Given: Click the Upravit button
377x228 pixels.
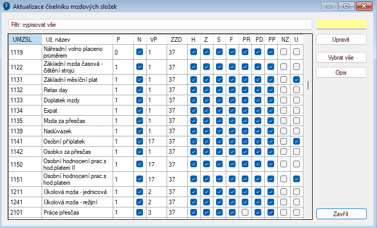Looking at the screenshot, I should (x=341, y=40).
